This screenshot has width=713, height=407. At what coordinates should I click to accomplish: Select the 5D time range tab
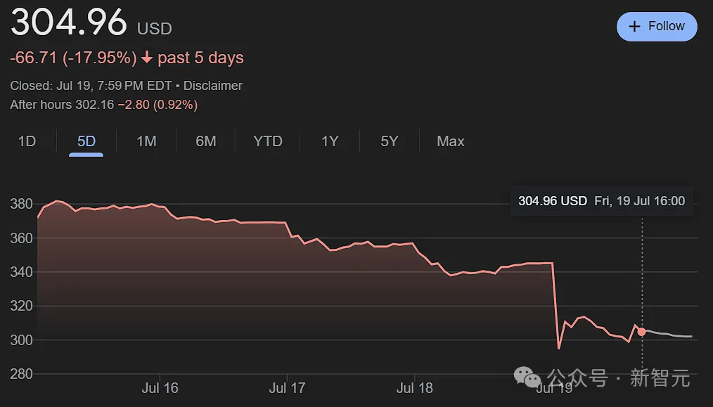tap(86, 141)
